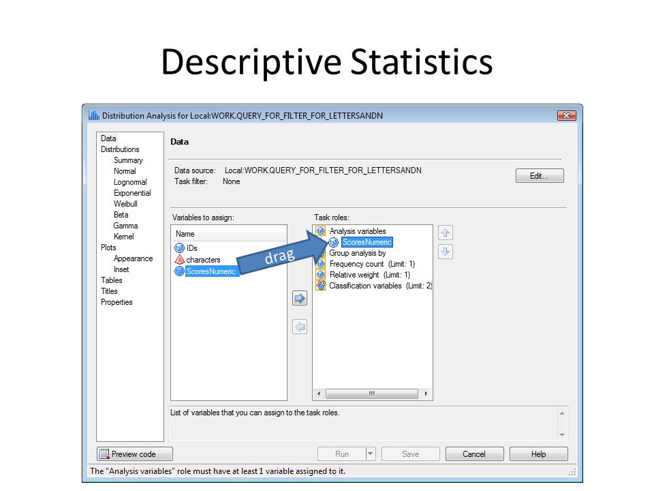
Task: Select the Frequency count role
Action: pyautogui.click(x=372, y=264)
